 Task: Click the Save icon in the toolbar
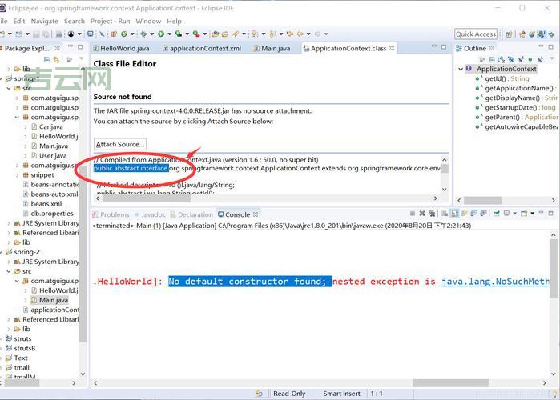click(36, 34)
